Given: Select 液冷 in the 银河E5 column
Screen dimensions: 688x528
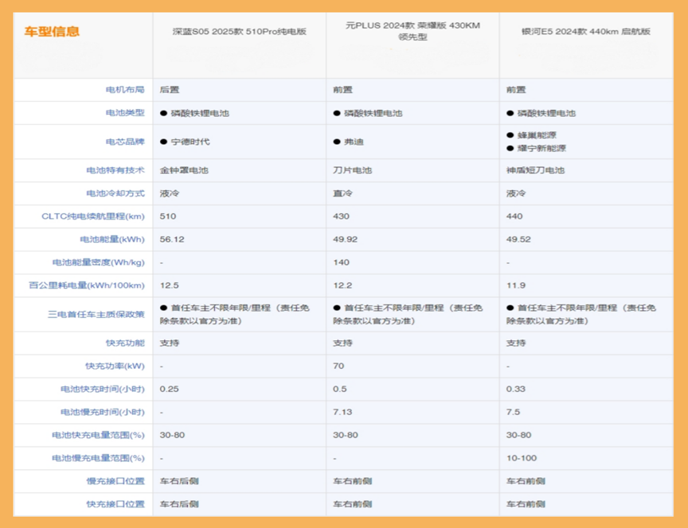Looking at the screenshot, I should (x=516, y=193).
